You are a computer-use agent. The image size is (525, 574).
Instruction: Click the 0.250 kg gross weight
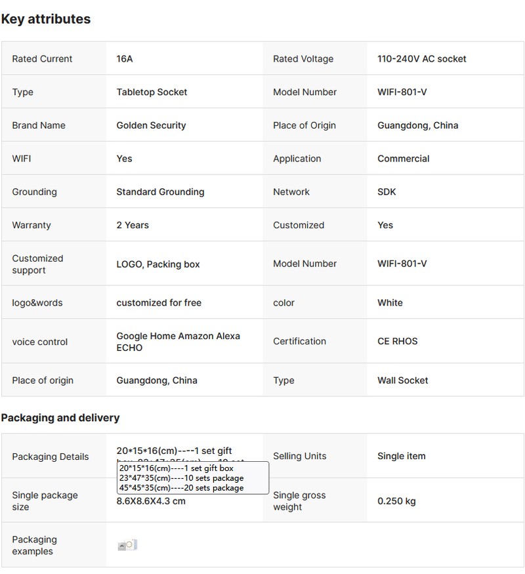coord(396,501)
